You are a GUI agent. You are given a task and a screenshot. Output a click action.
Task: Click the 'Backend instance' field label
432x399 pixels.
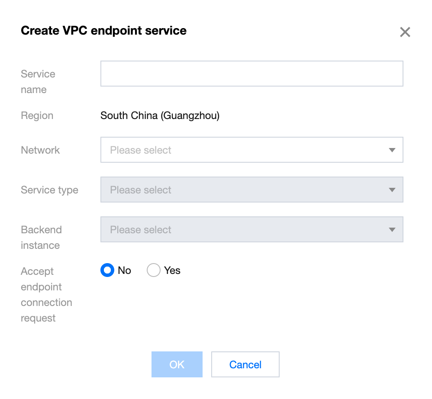[41, 238]
